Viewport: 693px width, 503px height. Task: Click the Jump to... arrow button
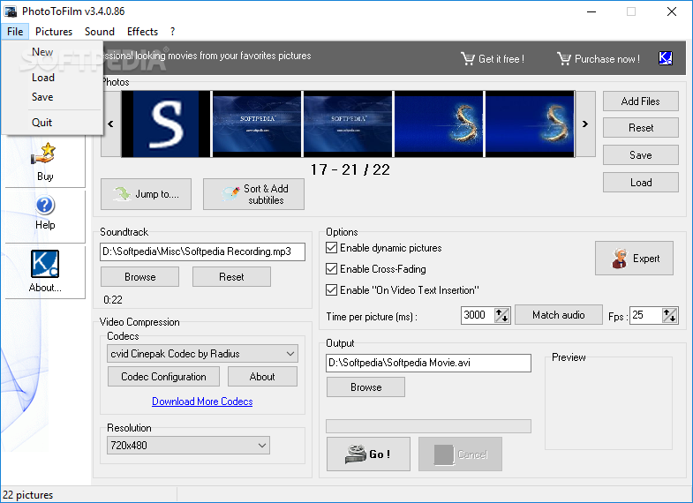pos(146,194)
